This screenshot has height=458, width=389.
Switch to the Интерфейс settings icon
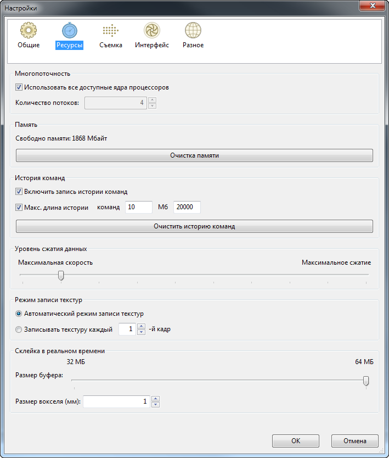coord(152,30)
